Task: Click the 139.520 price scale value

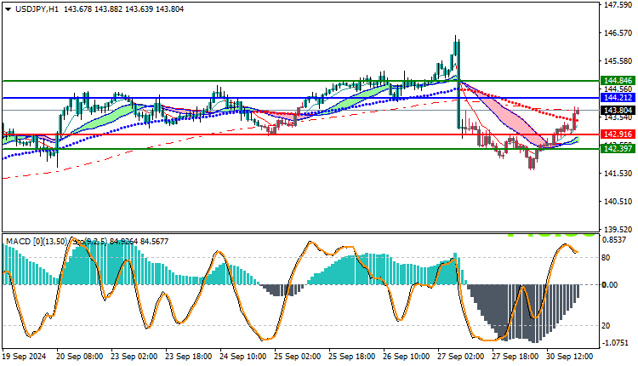Action: [618, 230]
